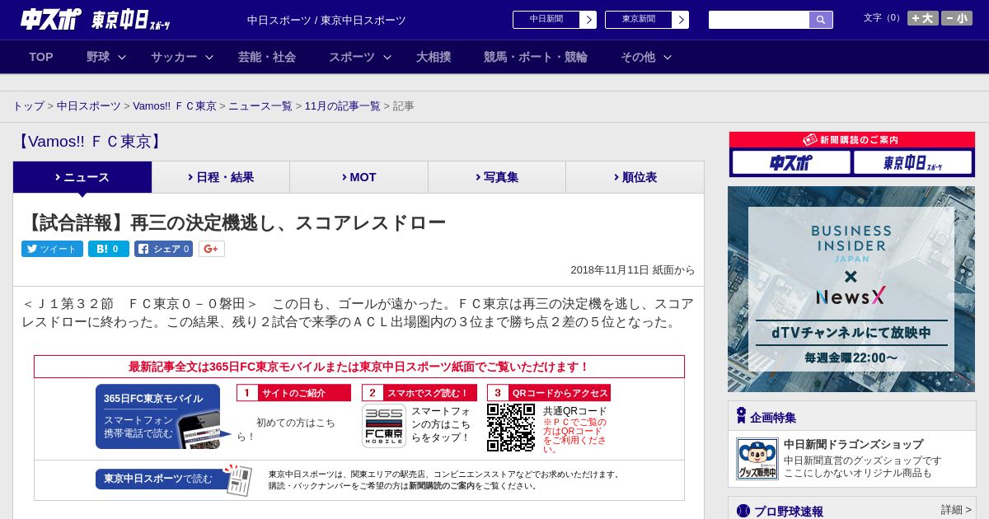Viewport: 989px width, 519px height.
Task: Go to ニュース一覧 breadcrumb link
Action: pyautogui.click(x=260, y=106)
